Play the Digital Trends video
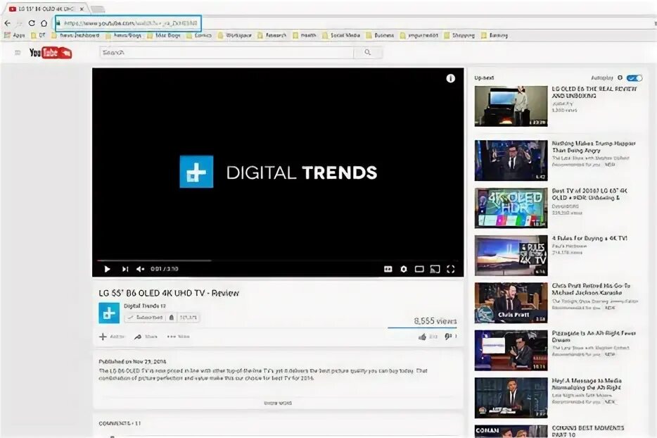Image resolution: width=657 pixels, height=438 pixels. point(107,269)
